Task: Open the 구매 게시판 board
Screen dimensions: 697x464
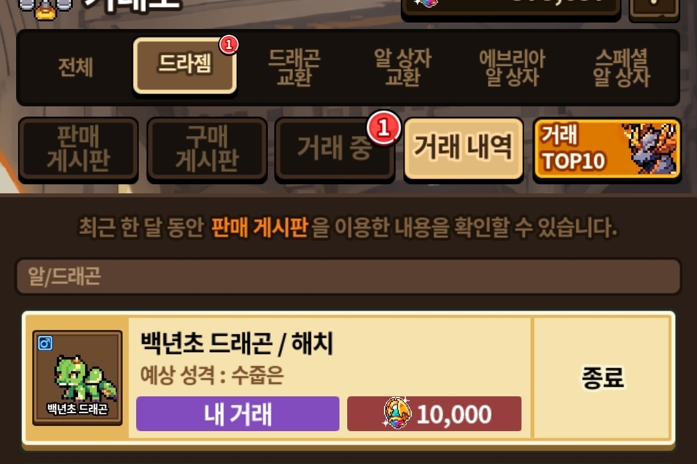Action: click(207, 148)
